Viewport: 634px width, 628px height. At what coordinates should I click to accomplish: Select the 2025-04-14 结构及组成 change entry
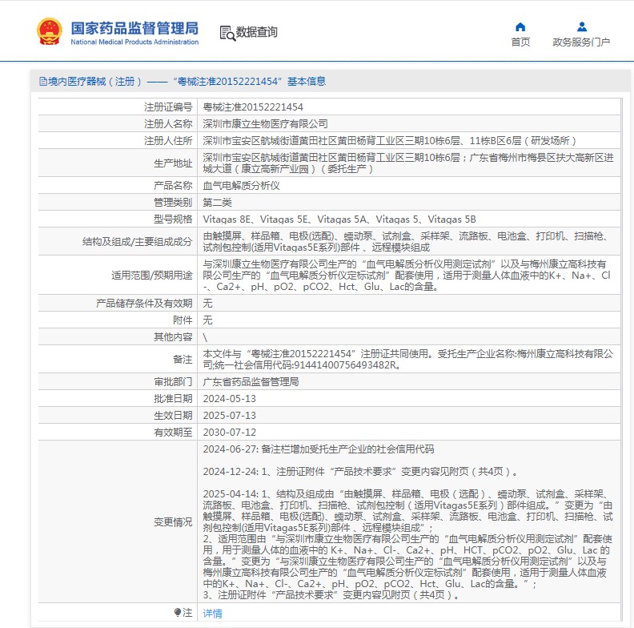click(x=408, y=511)
